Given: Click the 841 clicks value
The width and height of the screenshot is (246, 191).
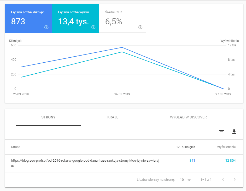Looking at the screenshot, I should 192,161.
